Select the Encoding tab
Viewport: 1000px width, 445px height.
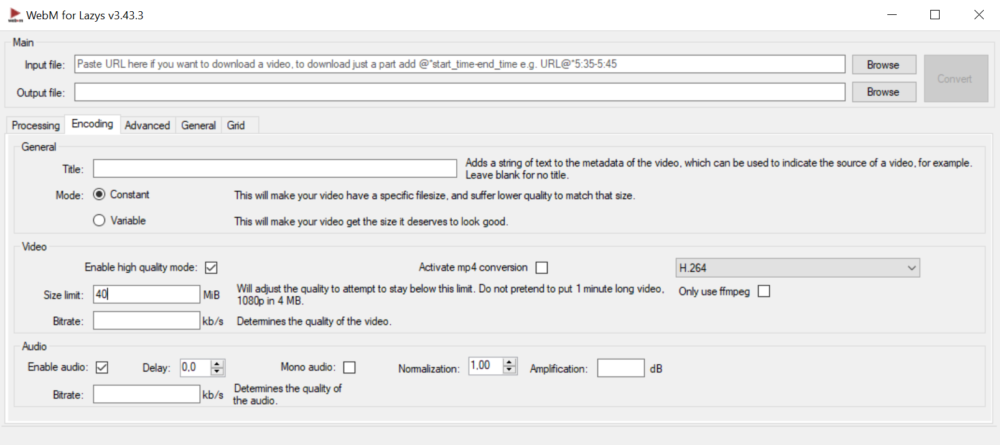click(92, 124)
